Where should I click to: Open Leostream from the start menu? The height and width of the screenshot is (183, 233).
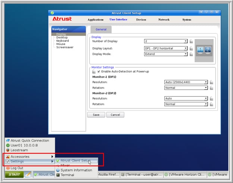pos(30,150)
